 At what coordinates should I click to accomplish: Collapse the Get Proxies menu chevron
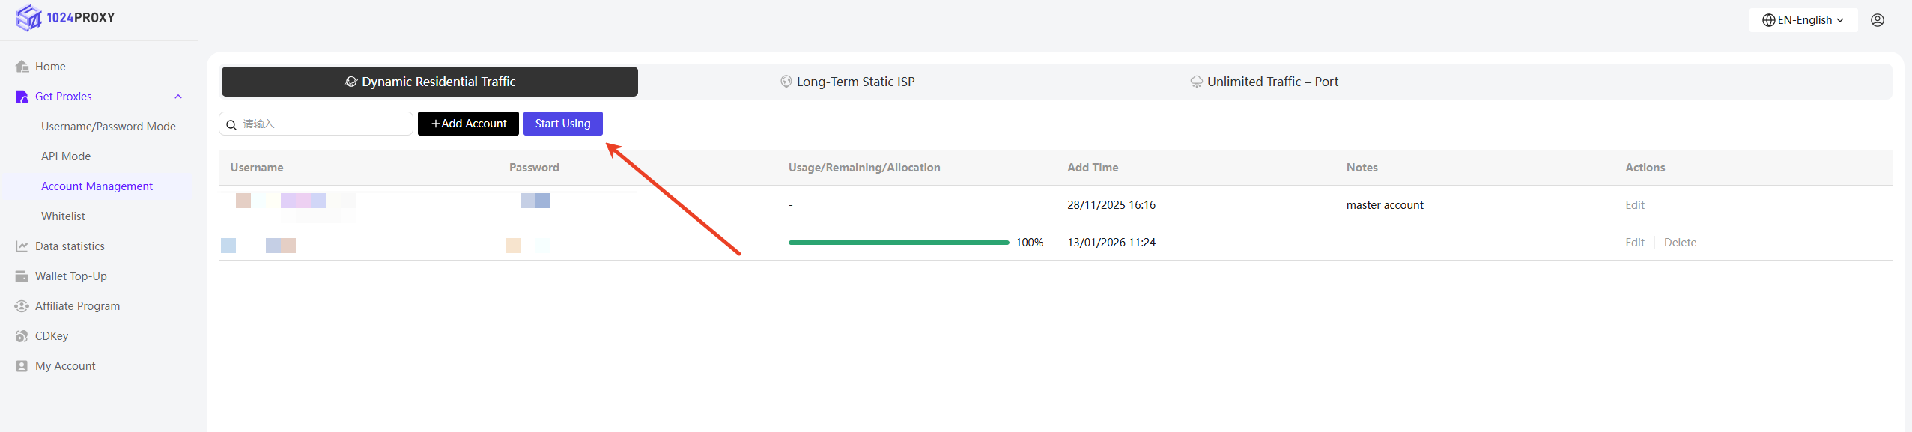[x=178, y=97]
